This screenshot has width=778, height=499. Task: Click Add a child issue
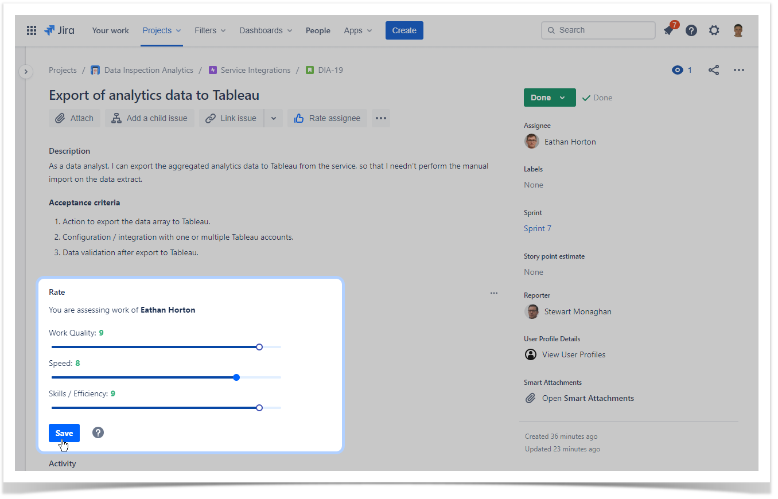150,118
